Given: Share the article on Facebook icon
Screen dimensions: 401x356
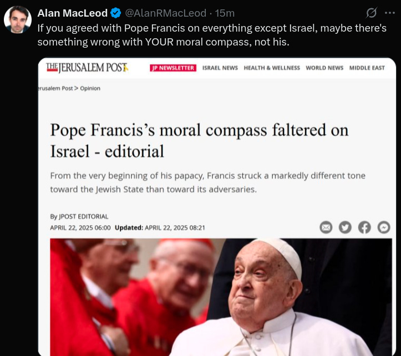Looking at the screenshot, I should pyautogui.click(x=364, y=227).
